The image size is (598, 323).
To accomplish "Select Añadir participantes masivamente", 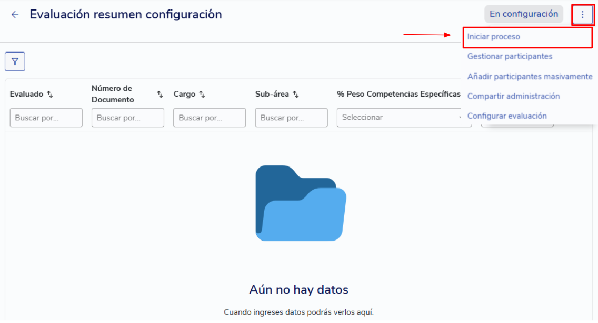I will pos(530,77).
